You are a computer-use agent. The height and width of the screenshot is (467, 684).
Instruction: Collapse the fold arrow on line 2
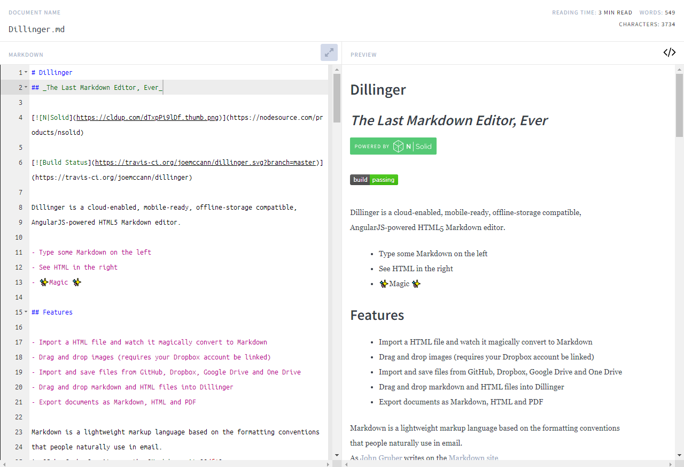[26, 87]
